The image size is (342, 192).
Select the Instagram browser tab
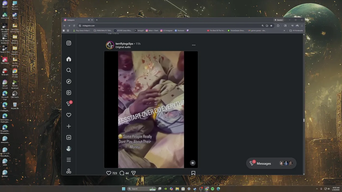click(78, 20)
